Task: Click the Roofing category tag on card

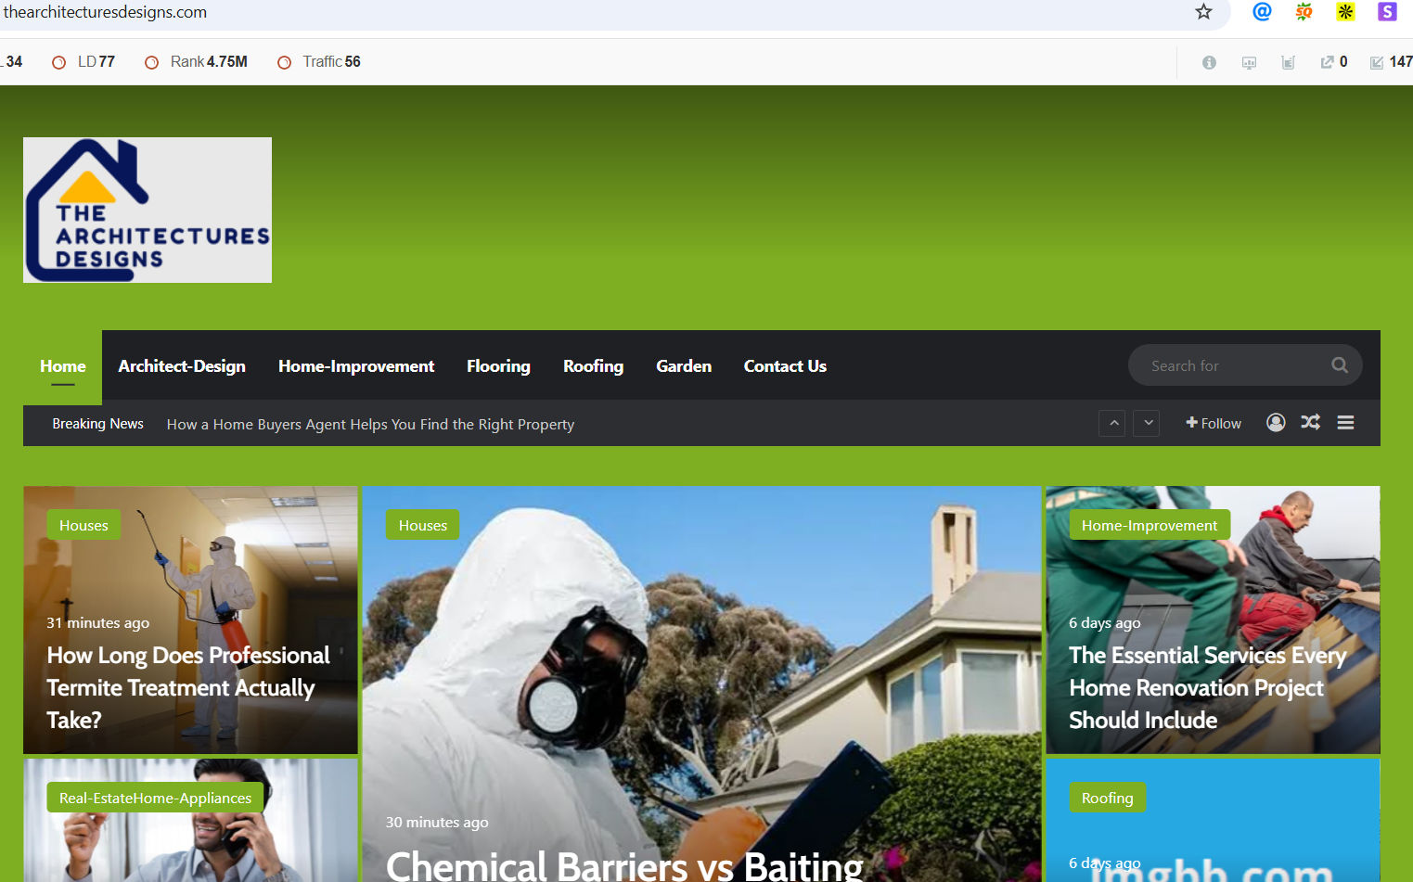Action: pyautogui.click(x=1108, y=798)
